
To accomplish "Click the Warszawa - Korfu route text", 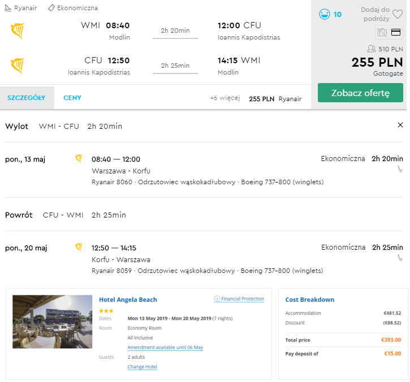I will [121, 171].
